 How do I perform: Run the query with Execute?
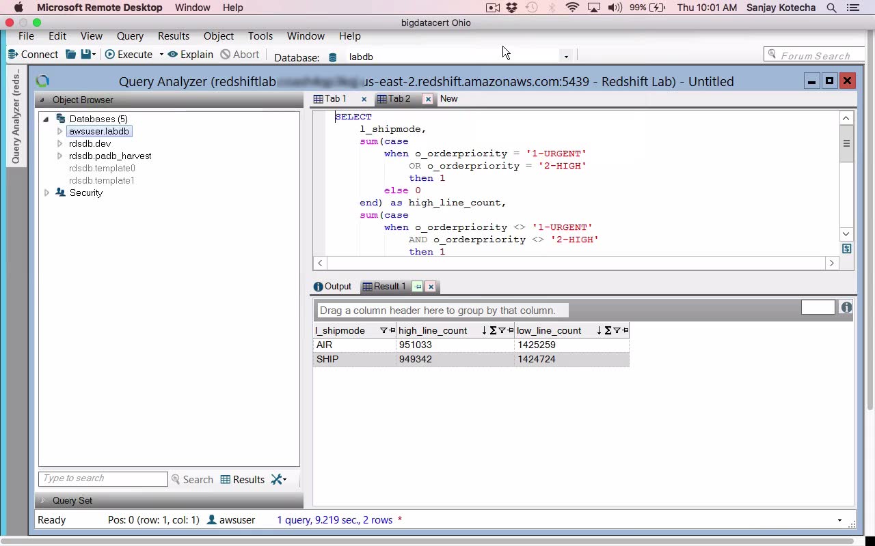point(129,55)
